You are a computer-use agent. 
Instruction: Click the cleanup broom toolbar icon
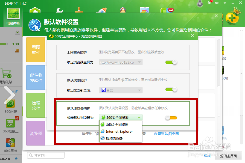click(79, 10)
